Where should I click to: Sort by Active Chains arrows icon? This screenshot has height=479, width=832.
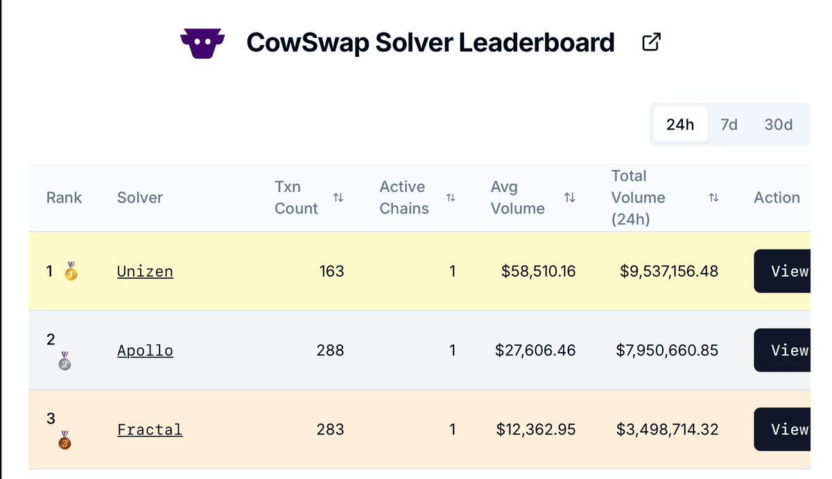(451, 198)
